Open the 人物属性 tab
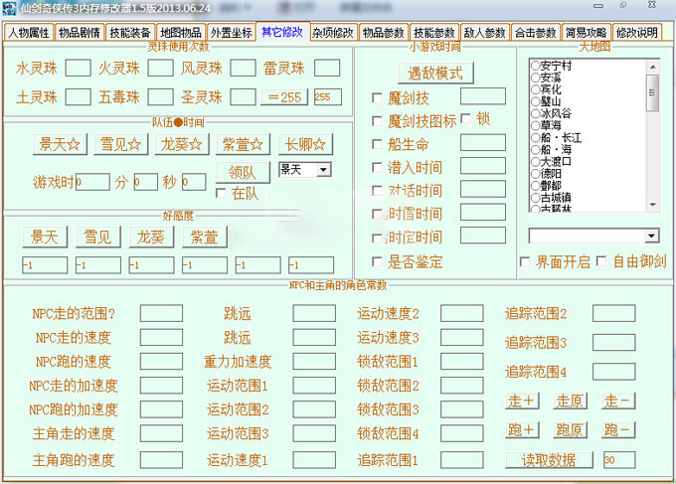The image size is (676, 484). [27, 32]
